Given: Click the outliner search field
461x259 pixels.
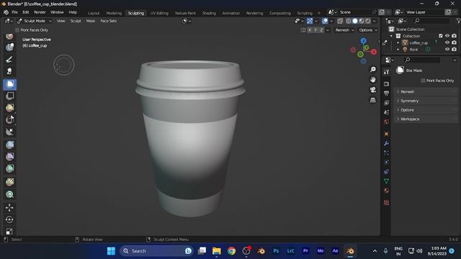Looking at the screenshot, I should coord(431,21).
